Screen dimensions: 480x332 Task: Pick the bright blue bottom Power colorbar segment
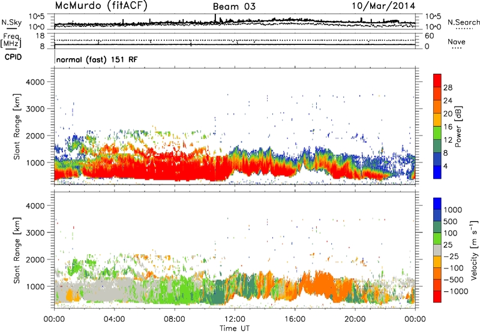437,172
